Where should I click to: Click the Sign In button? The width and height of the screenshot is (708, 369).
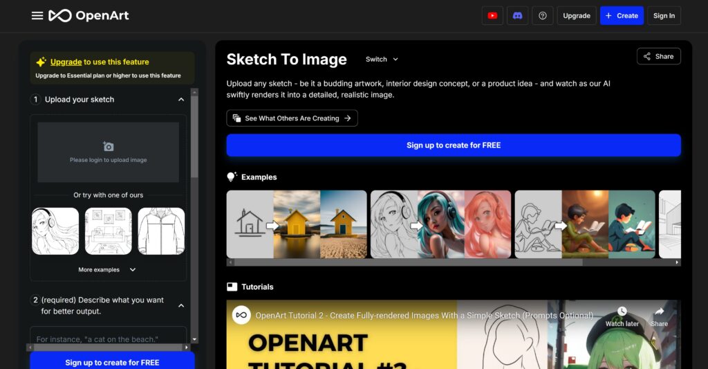click(664, 16)
